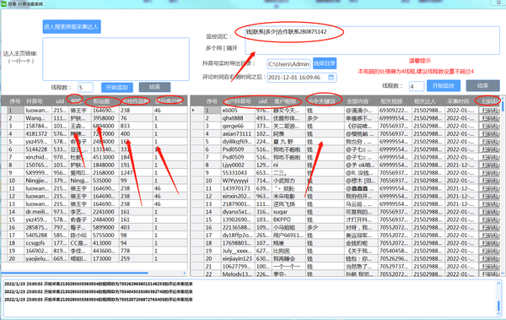Image resolution: width=506 pixels, height=320 pixels.
Task: Click the 扫码私信 button in the qhxt888 row
Action: pyautogui.click(x=489, y=118)
